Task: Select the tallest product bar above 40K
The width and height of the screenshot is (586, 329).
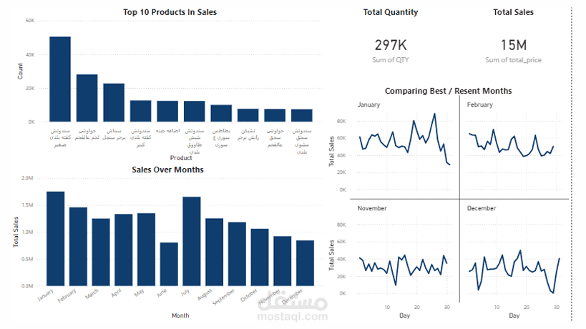Action: (60, 79)
